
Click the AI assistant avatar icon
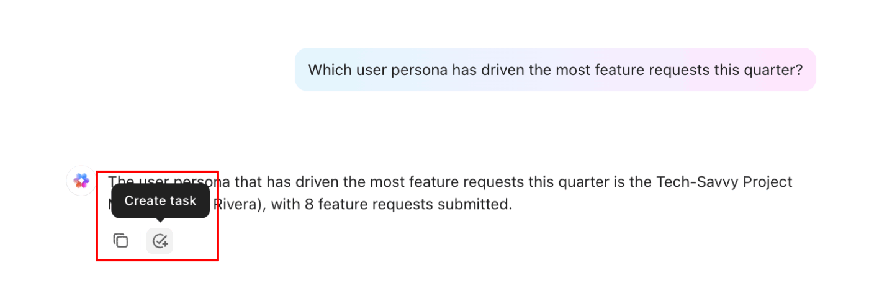[81, 181]
